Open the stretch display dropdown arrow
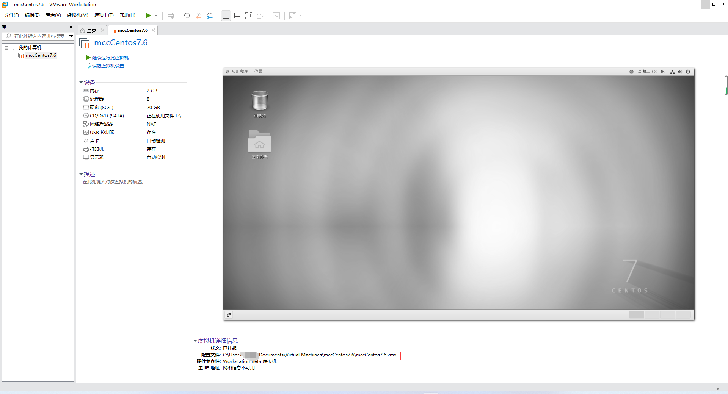Image resolution: width=728 pixels, height=394 pixels. point(301,16)
